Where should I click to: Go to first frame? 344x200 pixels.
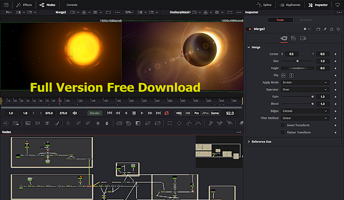(110, 113)
